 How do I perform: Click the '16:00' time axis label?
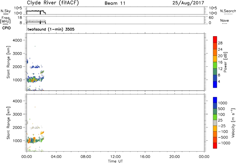(145, 157)
